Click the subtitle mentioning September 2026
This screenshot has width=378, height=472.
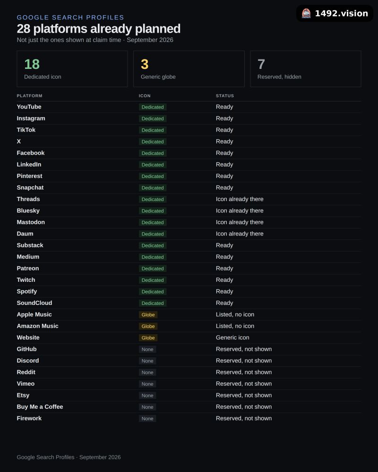coord(95,40)
